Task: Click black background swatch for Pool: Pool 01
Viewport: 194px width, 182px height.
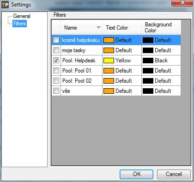Action: pos(148,71)
